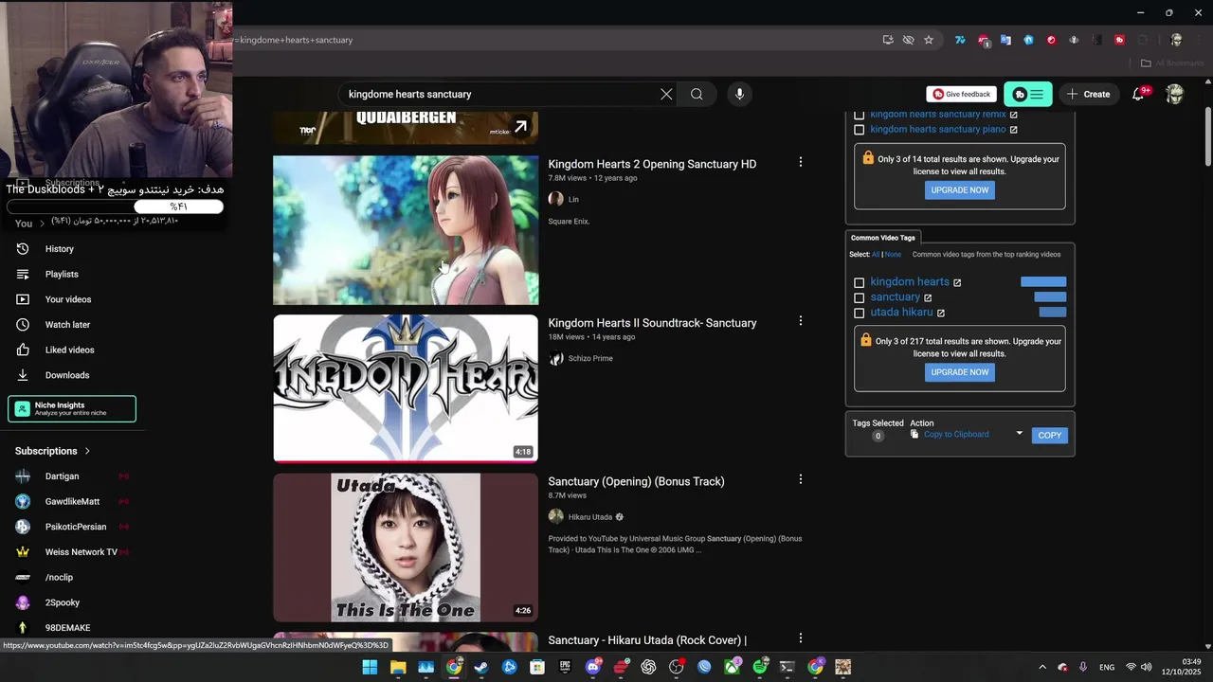1213x682 pixels.
Task: Open the notifications bell
Action: click(x=1139, y=94)
